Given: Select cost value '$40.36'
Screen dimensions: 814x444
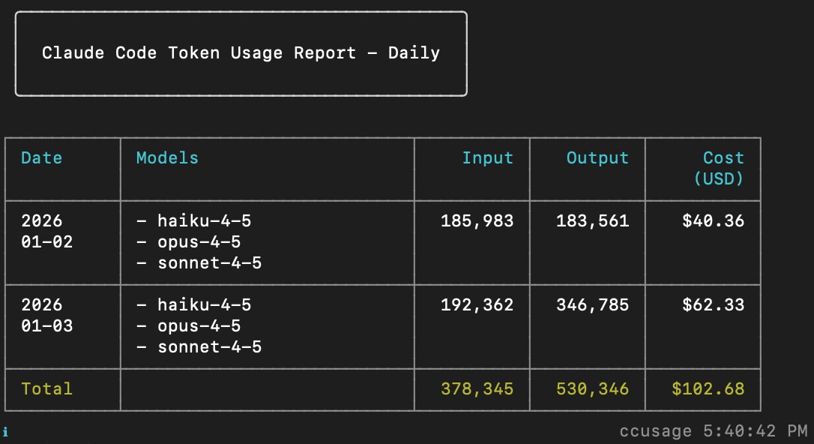Looking at the screenshot, I should (x=714, y=220).
